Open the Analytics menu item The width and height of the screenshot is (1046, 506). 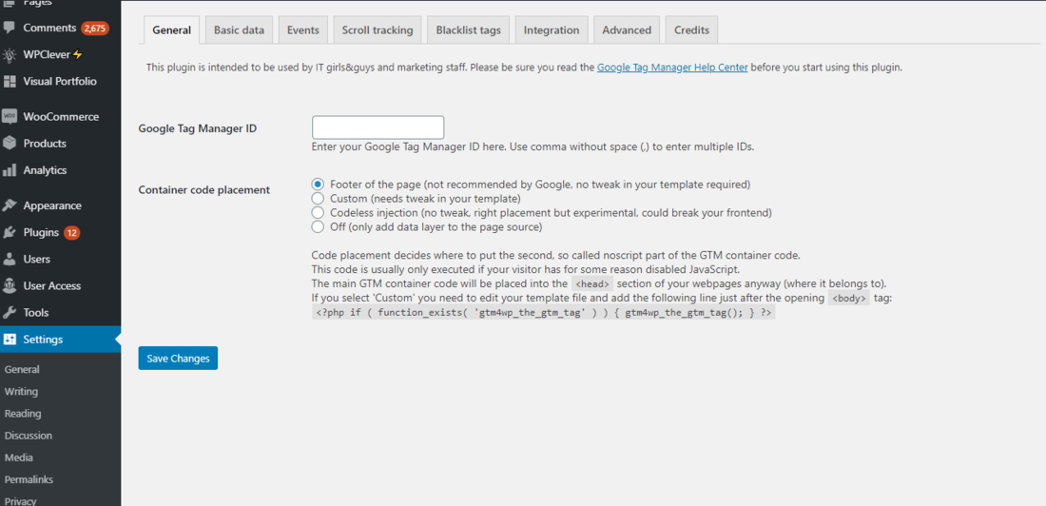tap(60, 170)
